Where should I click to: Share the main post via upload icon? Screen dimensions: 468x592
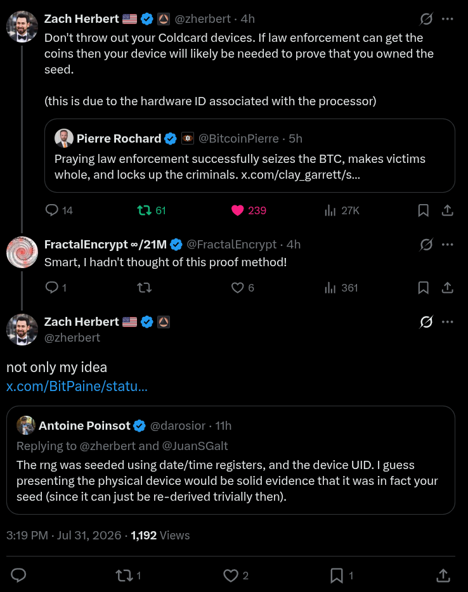tap(443, 576)
